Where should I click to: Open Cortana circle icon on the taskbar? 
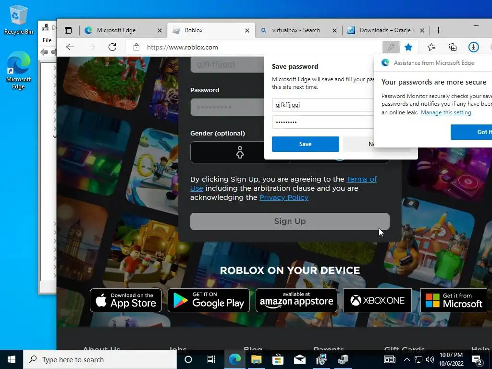click(188, 359)
